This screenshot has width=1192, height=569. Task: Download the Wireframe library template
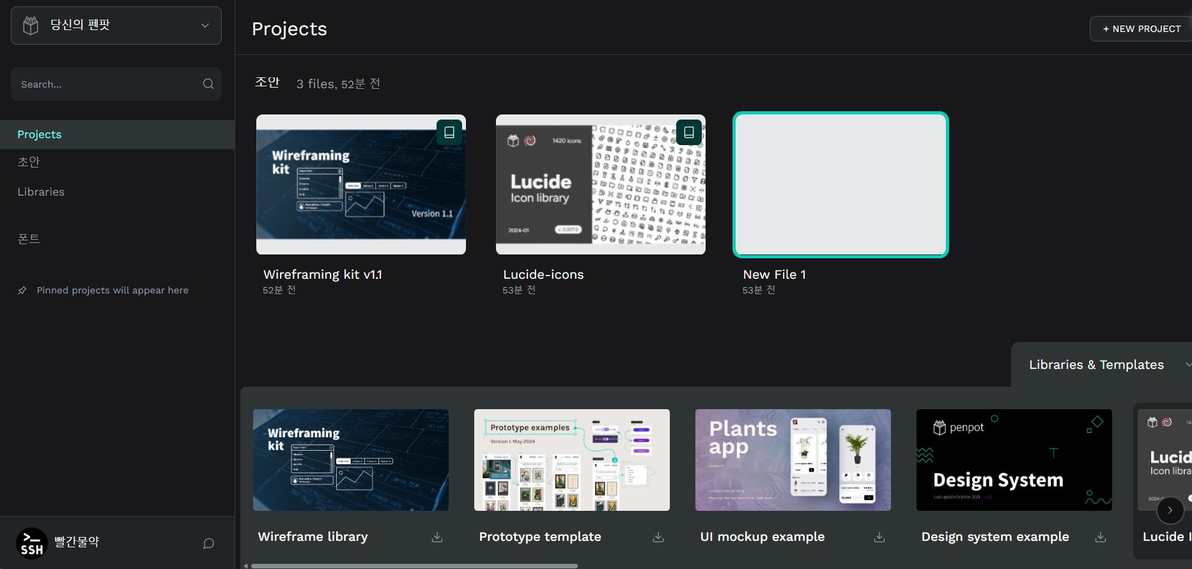437,537
